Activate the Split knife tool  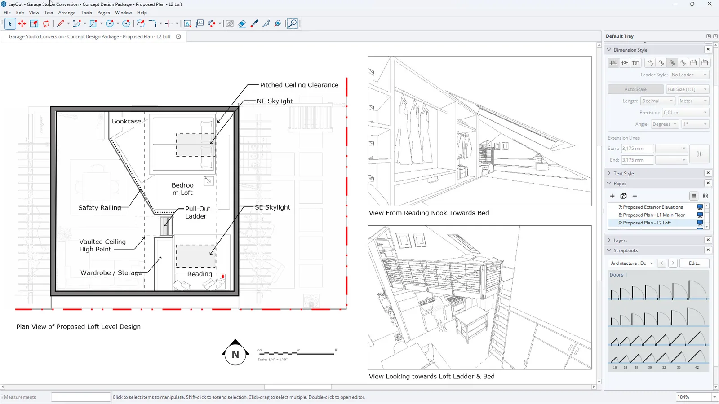pyautogui.click(x=266, y=24)
